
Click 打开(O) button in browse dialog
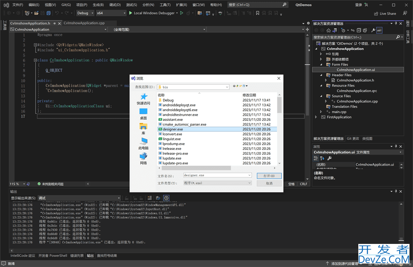coord(269,176)
